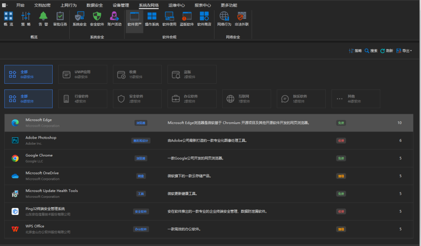Switch to the 报表中心 tab
This screenshot has width=421, height=246.
[x=203, y=5]
